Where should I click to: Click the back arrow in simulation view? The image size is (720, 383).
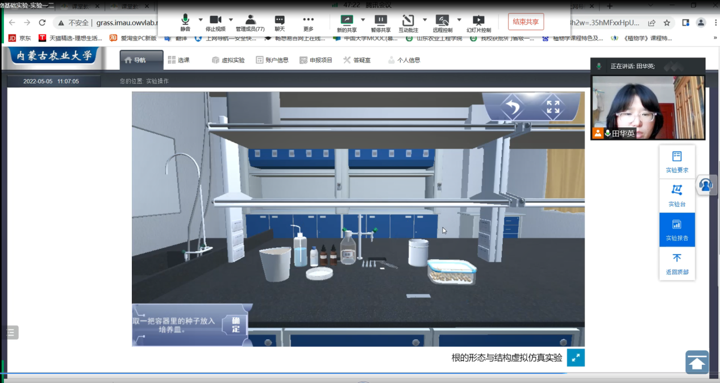[x=511, y=107]
